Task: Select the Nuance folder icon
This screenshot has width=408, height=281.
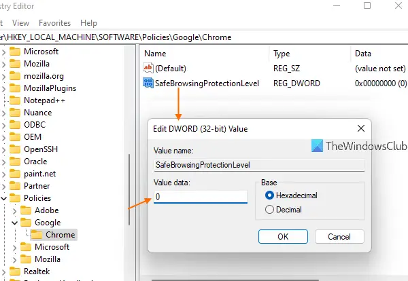Action: tap(15, 113)
